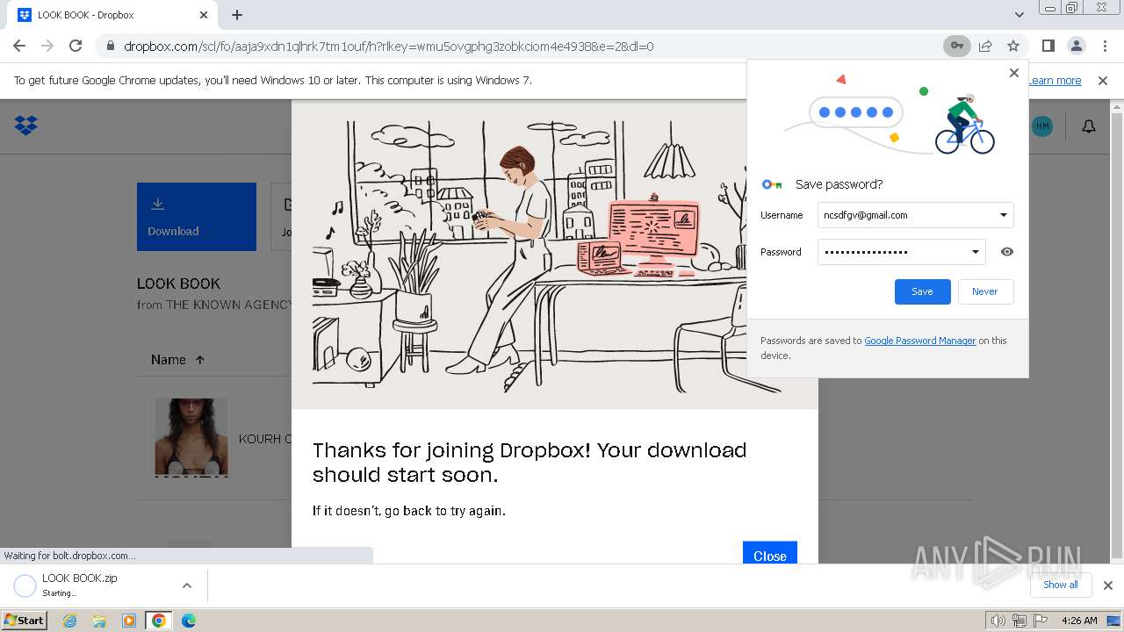Click the Action Center flag tray icon
The height and width of the screenshot is (632, 1124).
[x=1040, y=621]
